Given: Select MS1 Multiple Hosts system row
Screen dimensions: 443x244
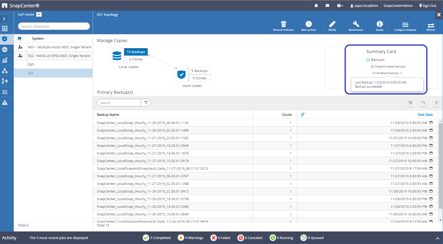Looking at the screenshot, I should 59,47.
